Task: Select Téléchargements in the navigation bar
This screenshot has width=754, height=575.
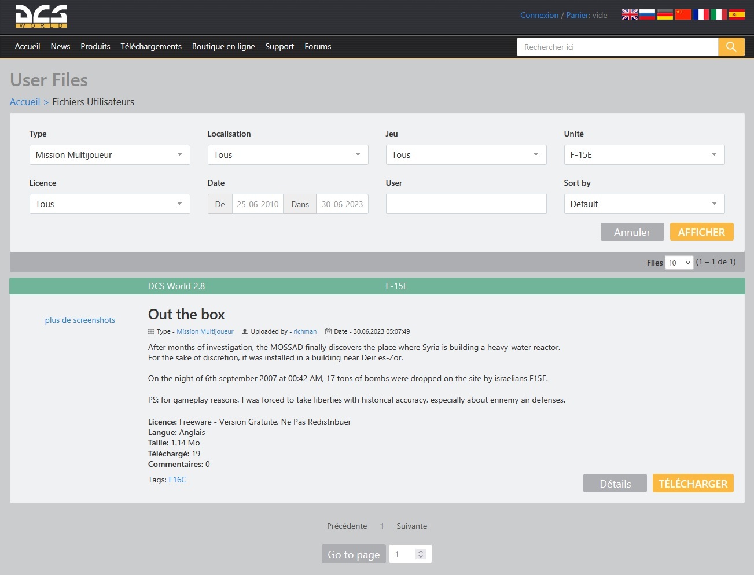Action: (151, 47)
